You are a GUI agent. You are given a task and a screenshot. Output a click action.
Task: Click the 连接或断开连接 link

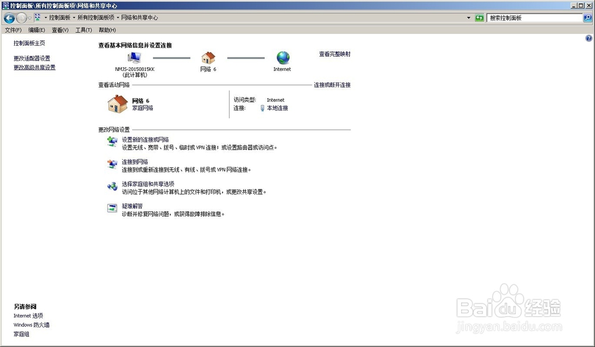(333, 85)
